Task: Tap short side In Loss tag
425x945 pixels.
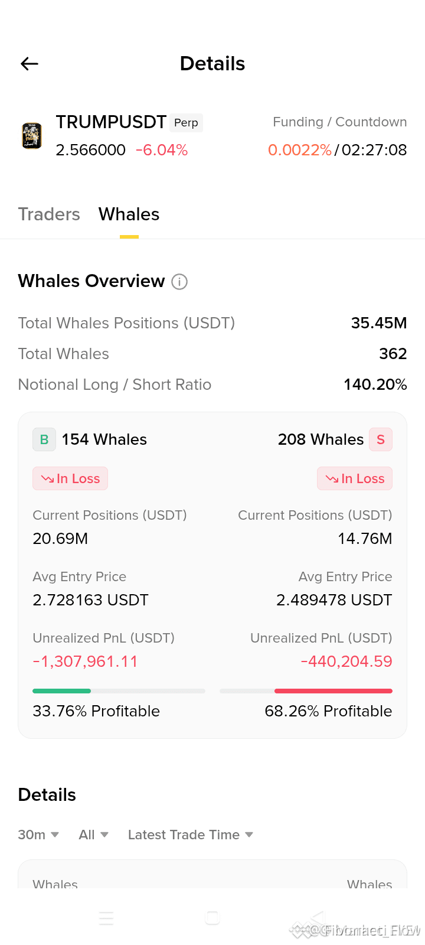Action: [x=355, y=478]
